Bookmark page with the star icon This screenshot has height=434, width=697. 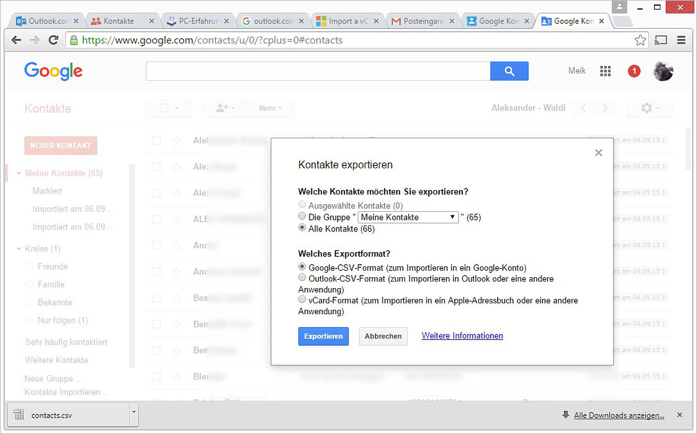pos(640,40)
